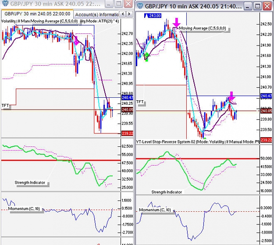The height and width of the screenshot is (245, 274).
Task: Click 242.70 on 30 min price axis
Action: (128, 34)
